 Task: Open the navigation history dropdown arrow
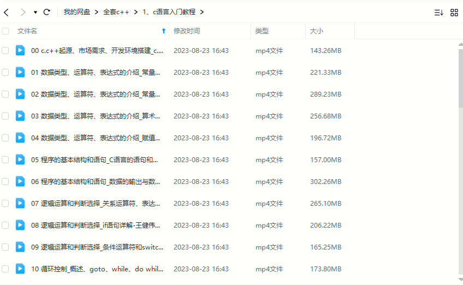pos(35,12)
